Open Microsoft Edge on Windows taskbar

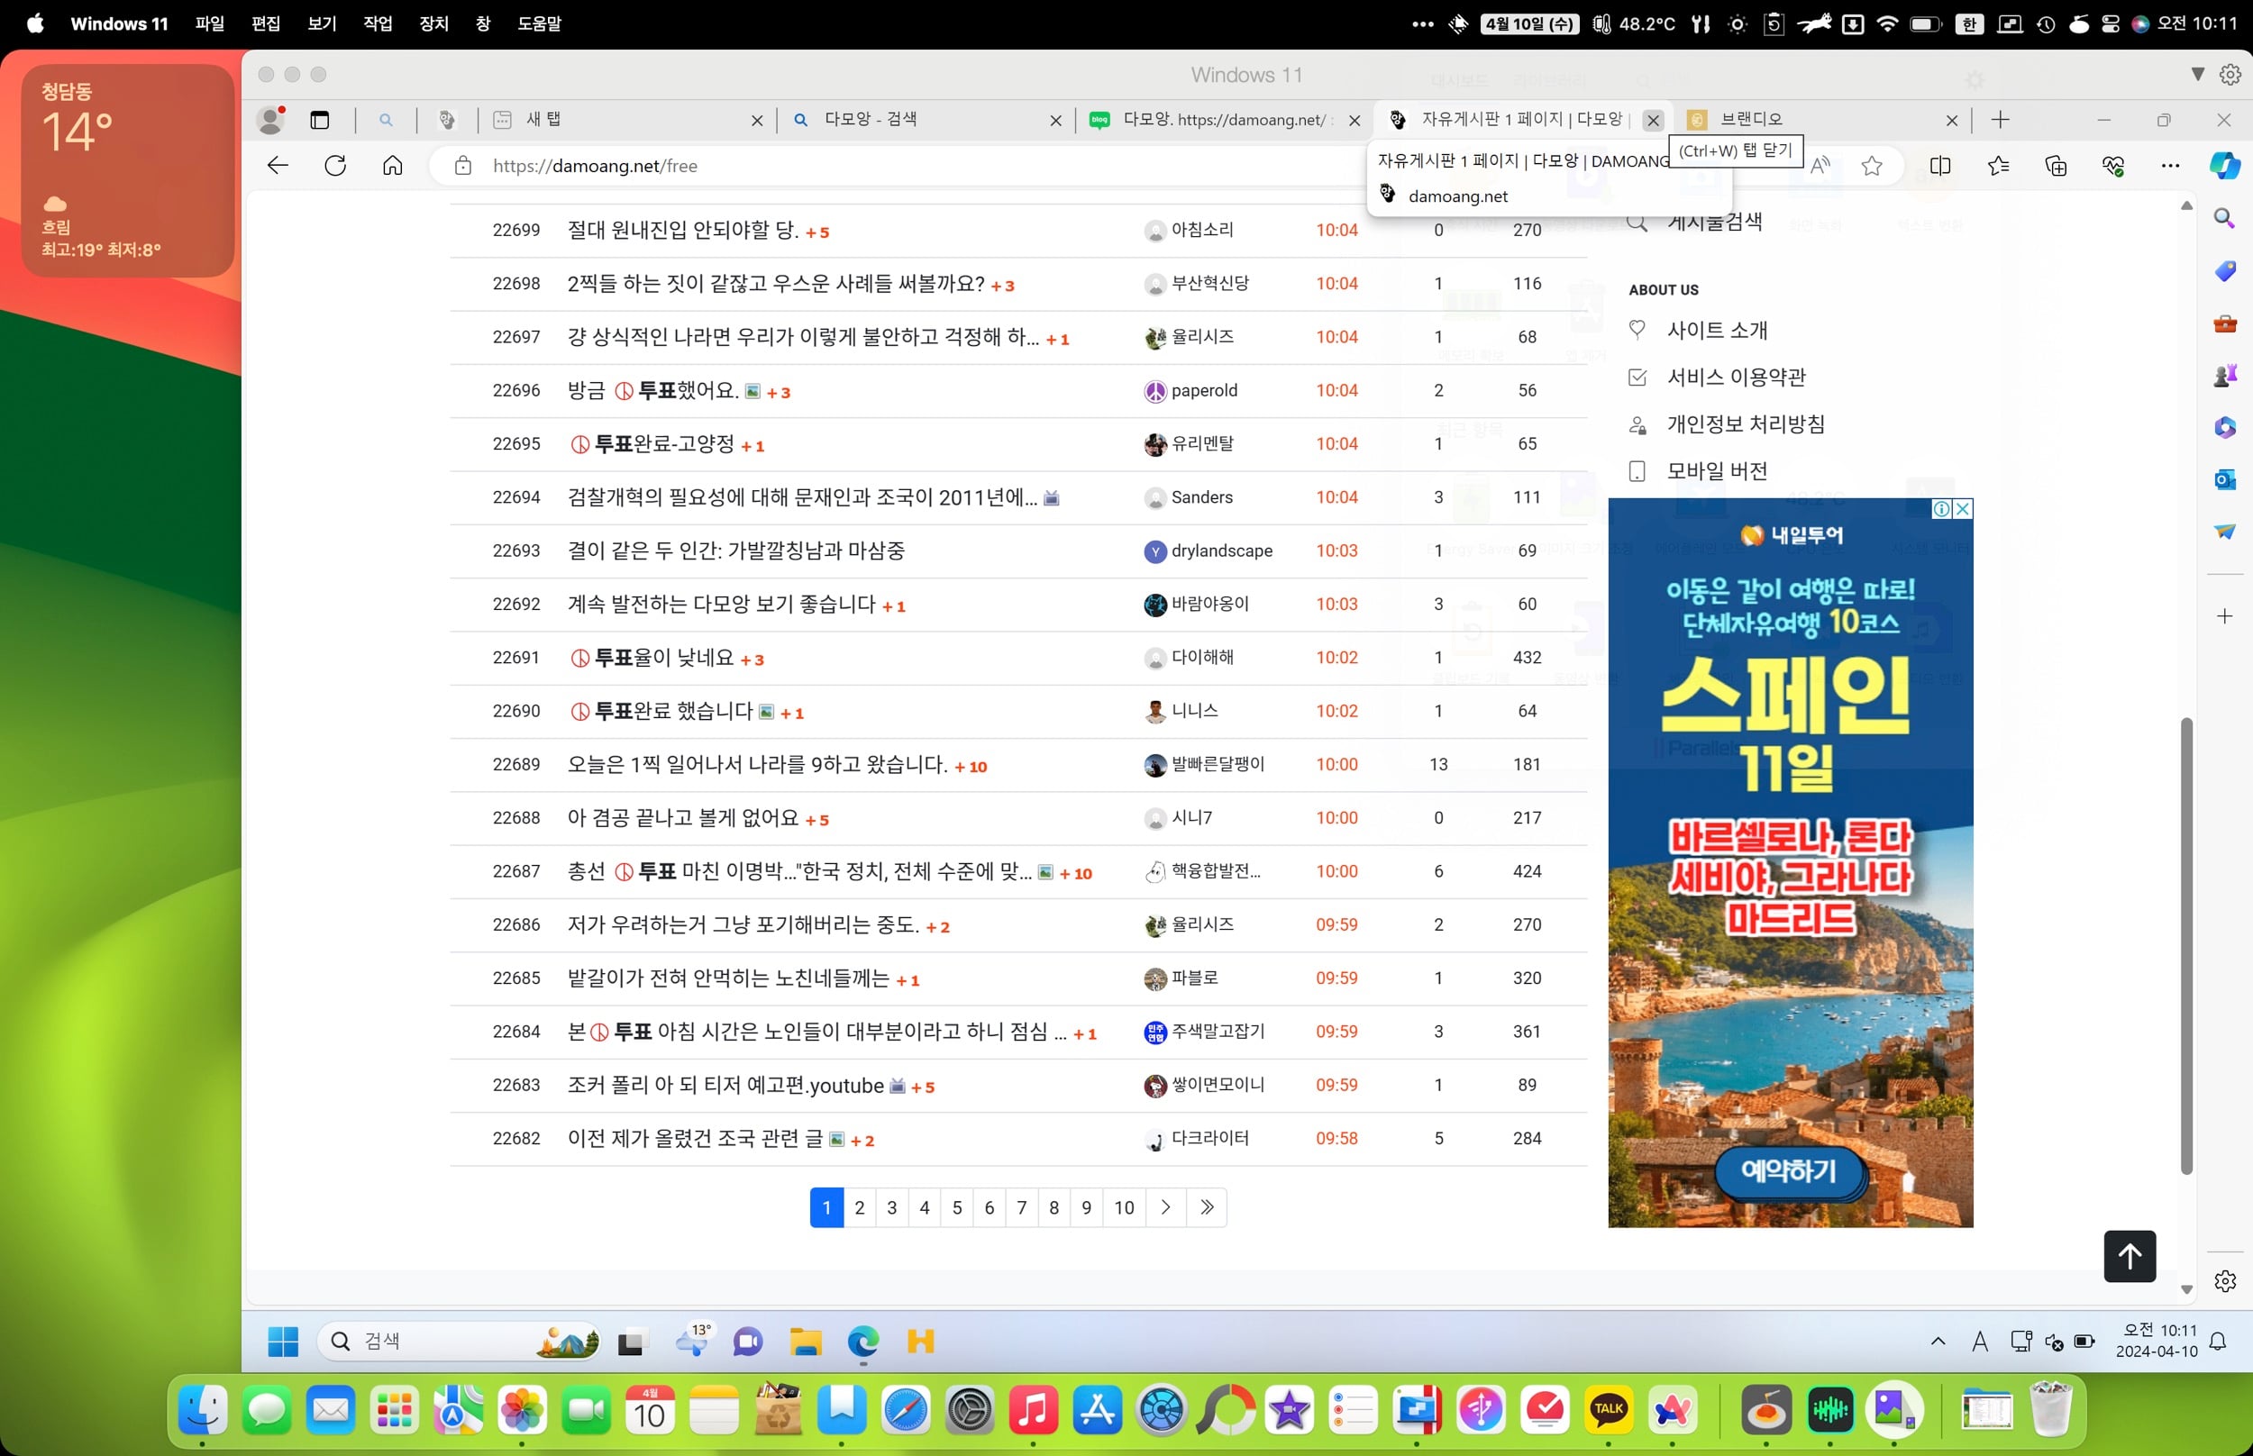click(863, 1341)
